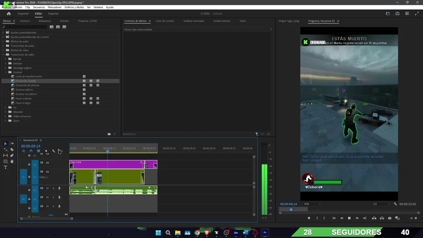Stop playback in Program monitor
The width and height of the screenshot is (423, 238).
[x=349, y=218]
